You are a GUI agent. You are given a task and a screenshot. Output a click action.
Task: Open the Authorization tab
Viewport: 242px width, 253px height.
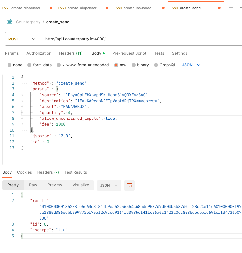(x=39, y=53)
